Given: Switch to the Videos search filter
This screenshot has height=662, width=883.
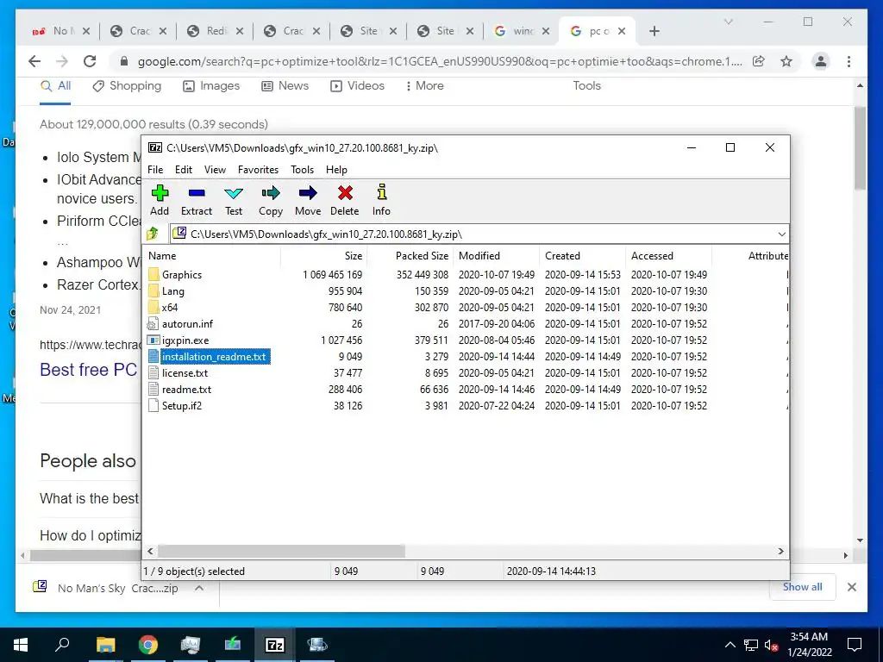Looking at the screenshot, I should (358, 86).
